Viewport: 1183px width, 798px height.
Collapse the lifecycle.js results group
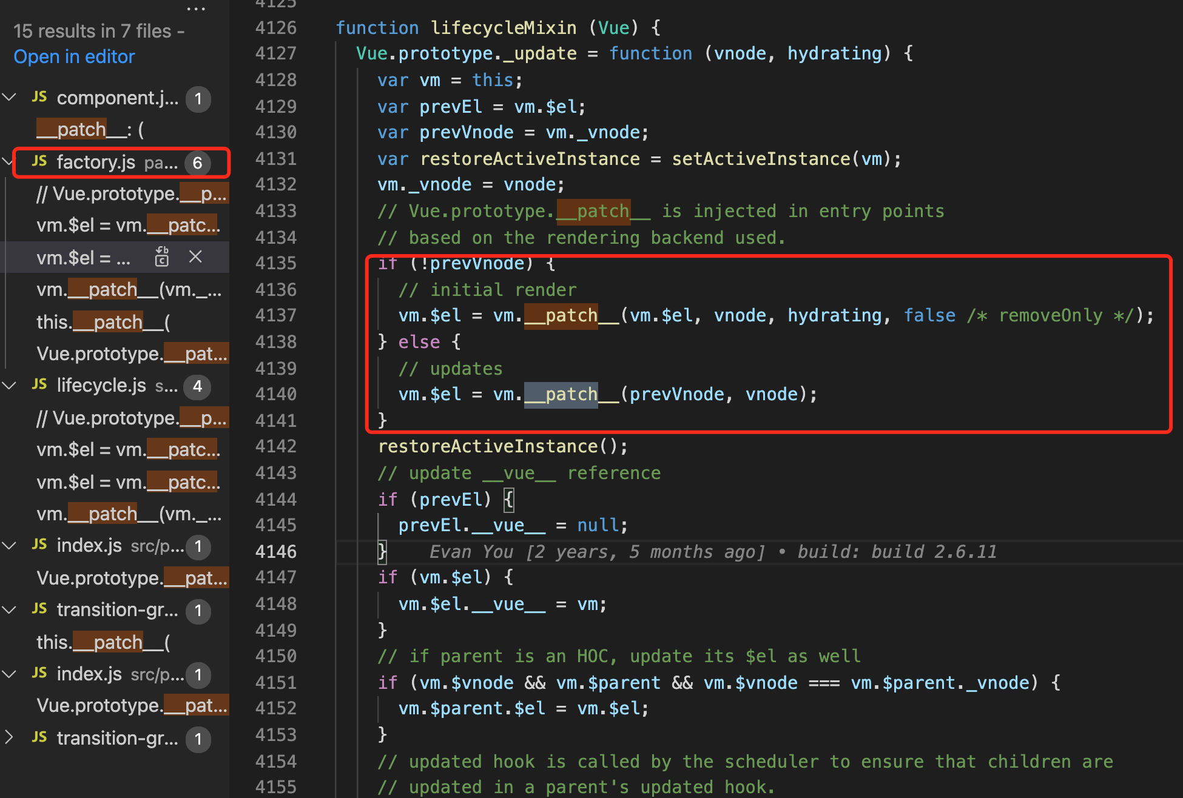9,385
